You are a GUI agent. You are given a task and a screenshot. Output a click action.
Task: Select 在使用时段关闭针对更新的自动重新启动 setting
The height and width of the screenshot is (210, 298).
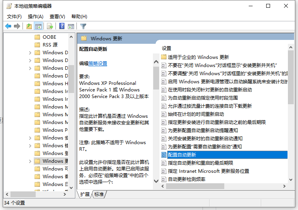point(210,90)
